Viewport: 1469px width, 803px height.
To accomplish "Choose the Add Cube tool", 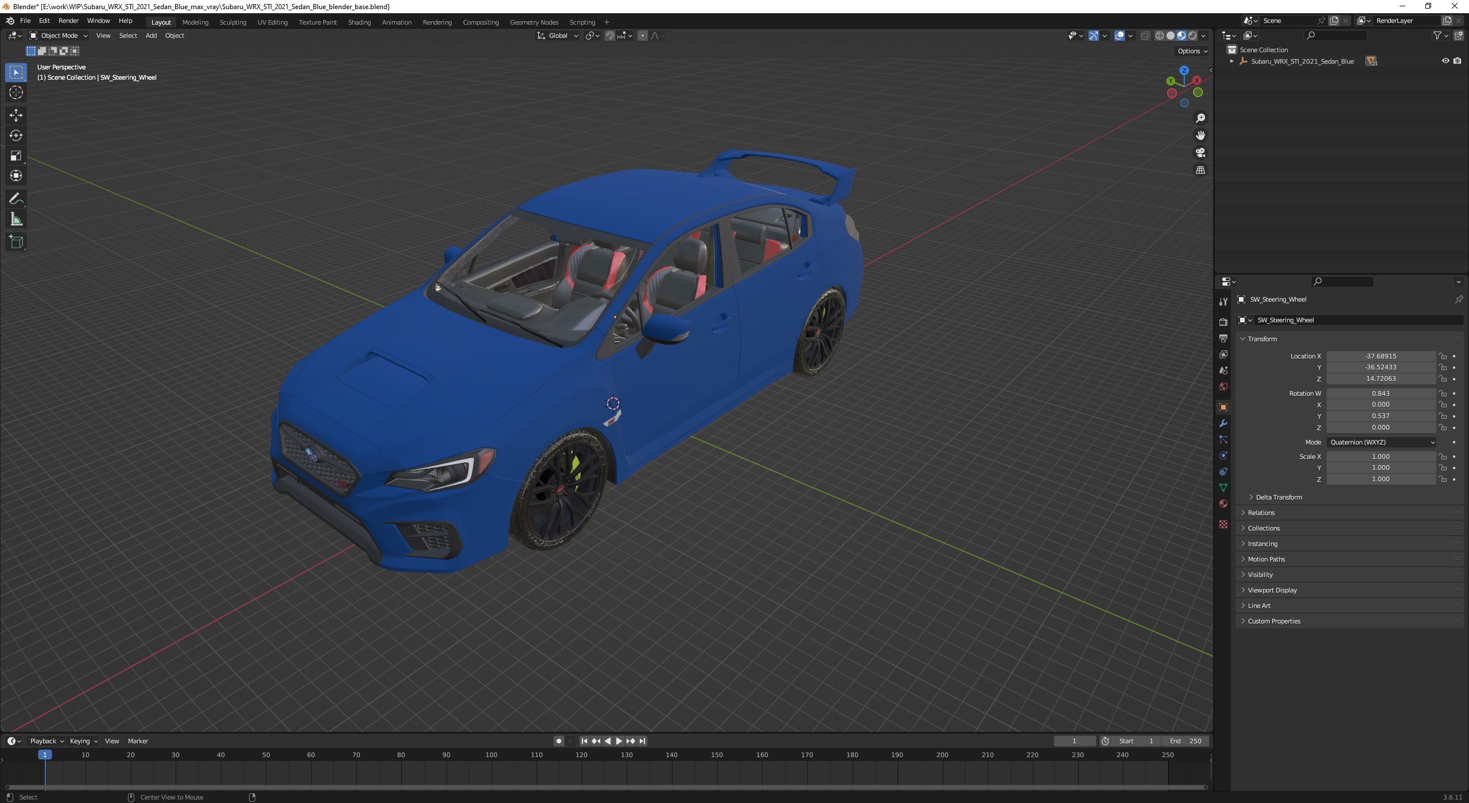I will (x=16, y=242).
